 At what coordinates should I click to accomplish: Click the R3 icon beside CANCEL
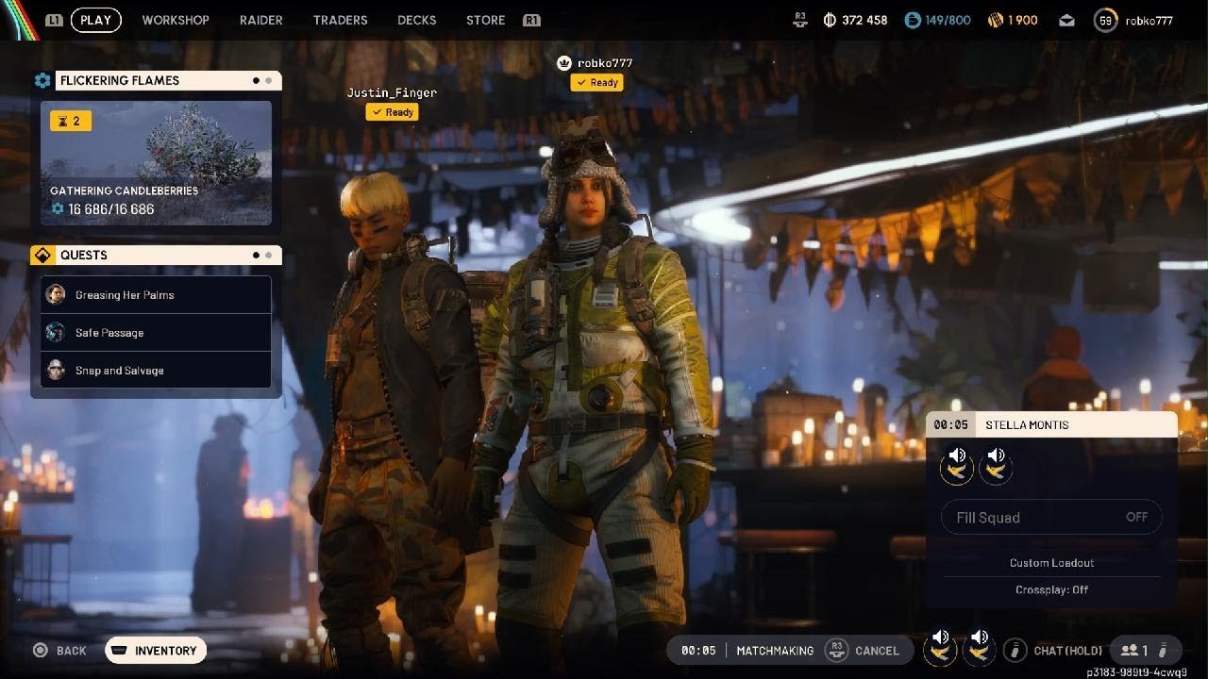[x=835, y=650]
